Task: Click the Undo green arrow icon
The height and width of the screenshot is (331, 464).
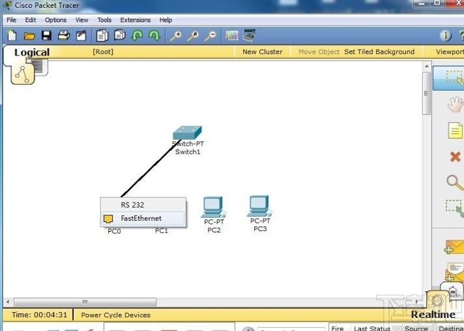Action: pos(137,36)
